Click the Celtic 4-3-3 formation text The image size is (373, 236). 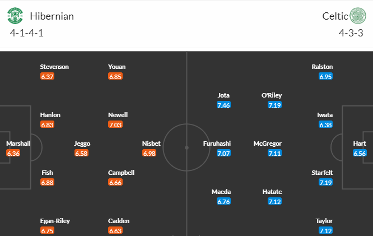coord(351,33)
